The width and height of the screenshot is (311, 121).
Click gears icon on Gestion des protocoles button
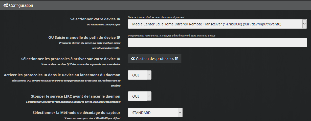coord(133,59)
